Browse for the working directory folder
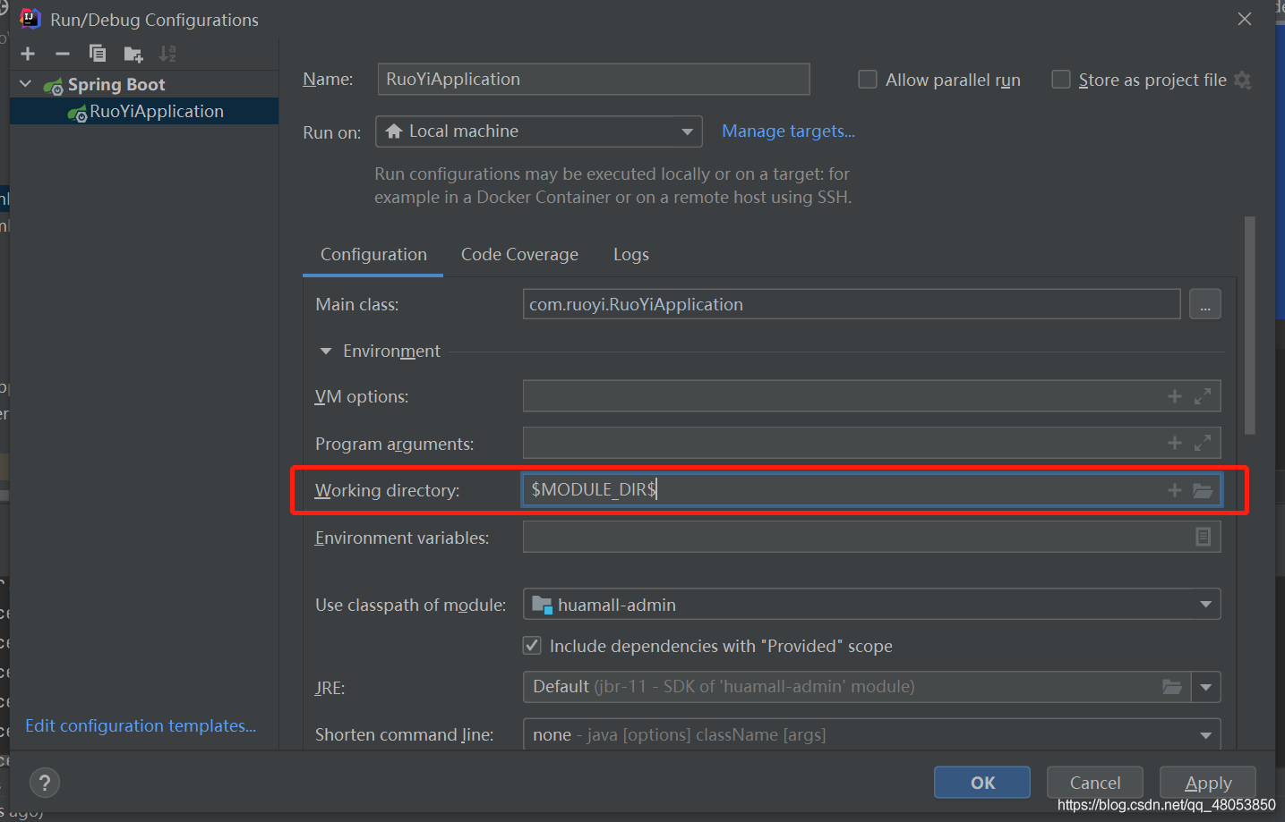1285x822 pixels. click(1203, 490)
